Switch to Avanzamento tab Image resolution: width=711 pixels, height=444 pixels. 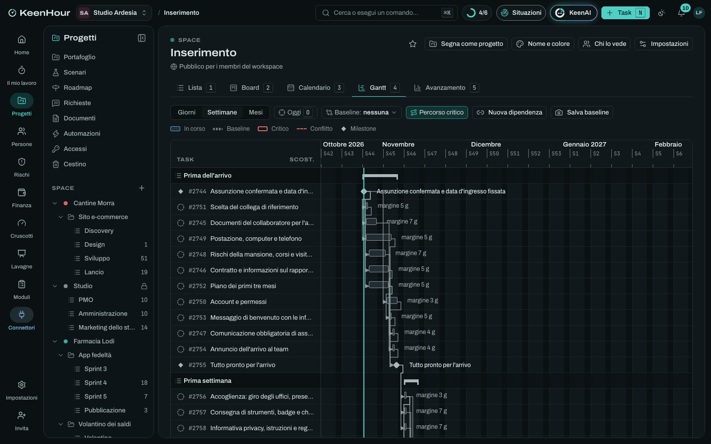pyautogui.click(x=446, y=88)
